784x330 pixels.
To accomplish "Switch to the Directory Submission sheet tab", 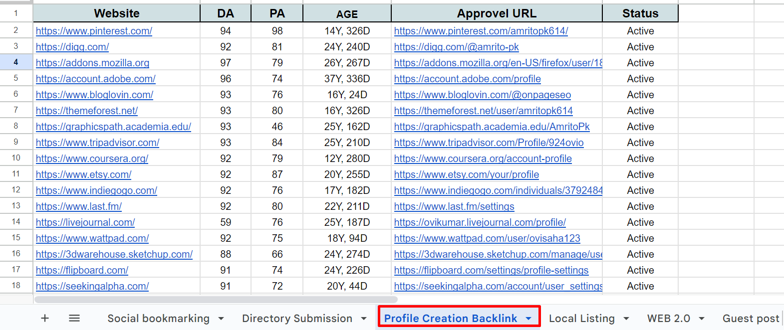I will pyautogui.click(x=297, y=319).
